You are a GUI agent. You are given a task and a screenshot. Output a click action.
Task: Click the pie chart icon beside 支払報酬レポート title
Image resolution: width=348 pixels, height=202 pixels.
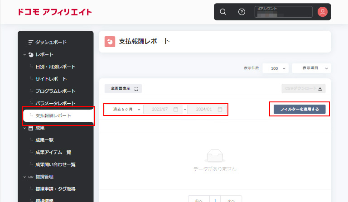click(x=110, y=42)
